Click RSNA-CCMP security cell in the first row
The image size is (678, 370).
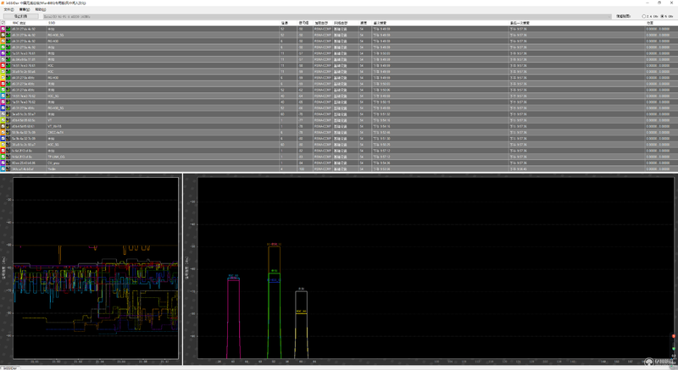coord(323,29)
